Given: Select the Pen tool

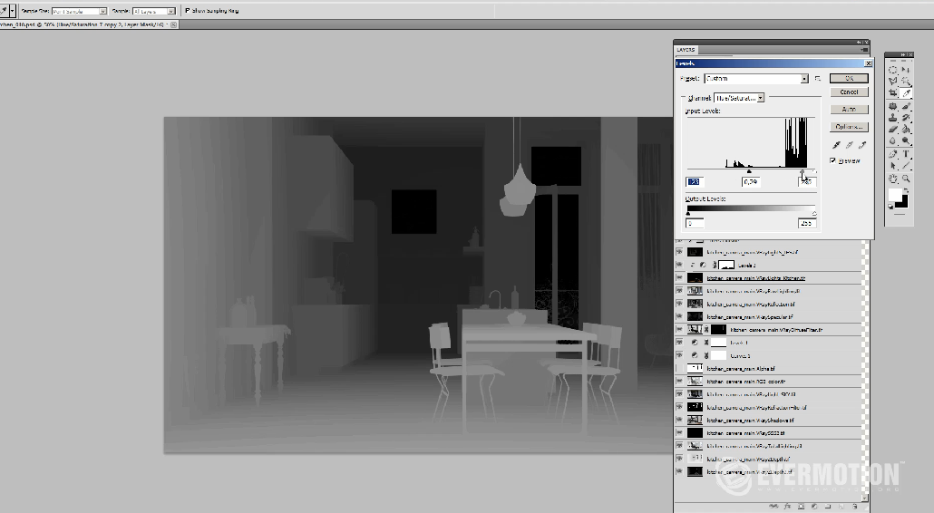Looking at the screenshot, I should coord(892,154).
